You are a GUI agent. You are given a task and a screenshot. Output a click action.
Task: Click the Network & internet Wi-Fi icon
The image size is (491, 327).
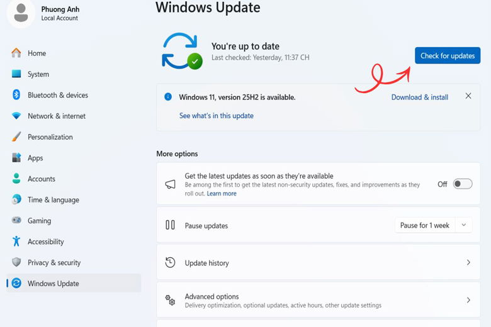16,116
